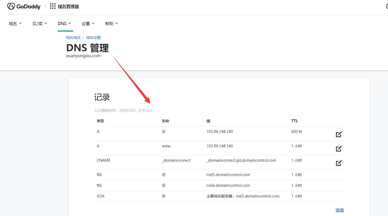Select the ns66.domaincontrol.com NS row value

point(228,185)
